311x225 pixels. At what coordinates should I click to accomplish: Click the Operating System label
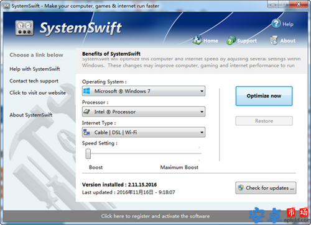tap(104, 82)
